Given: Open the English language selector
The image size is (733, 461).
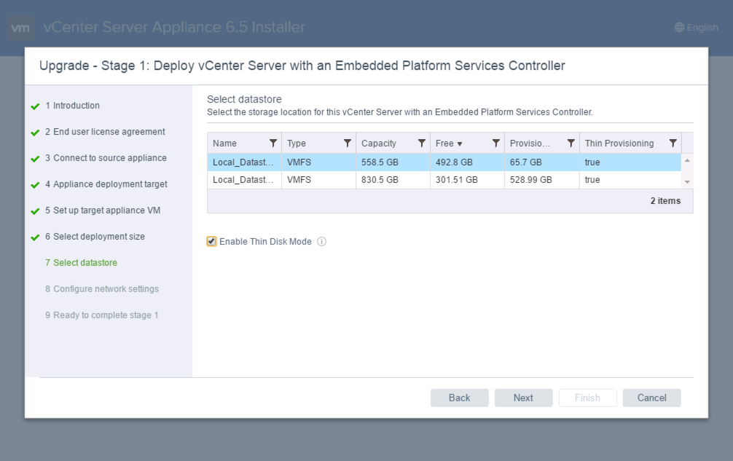Looking at the screenshot, I should coord(697,28).
